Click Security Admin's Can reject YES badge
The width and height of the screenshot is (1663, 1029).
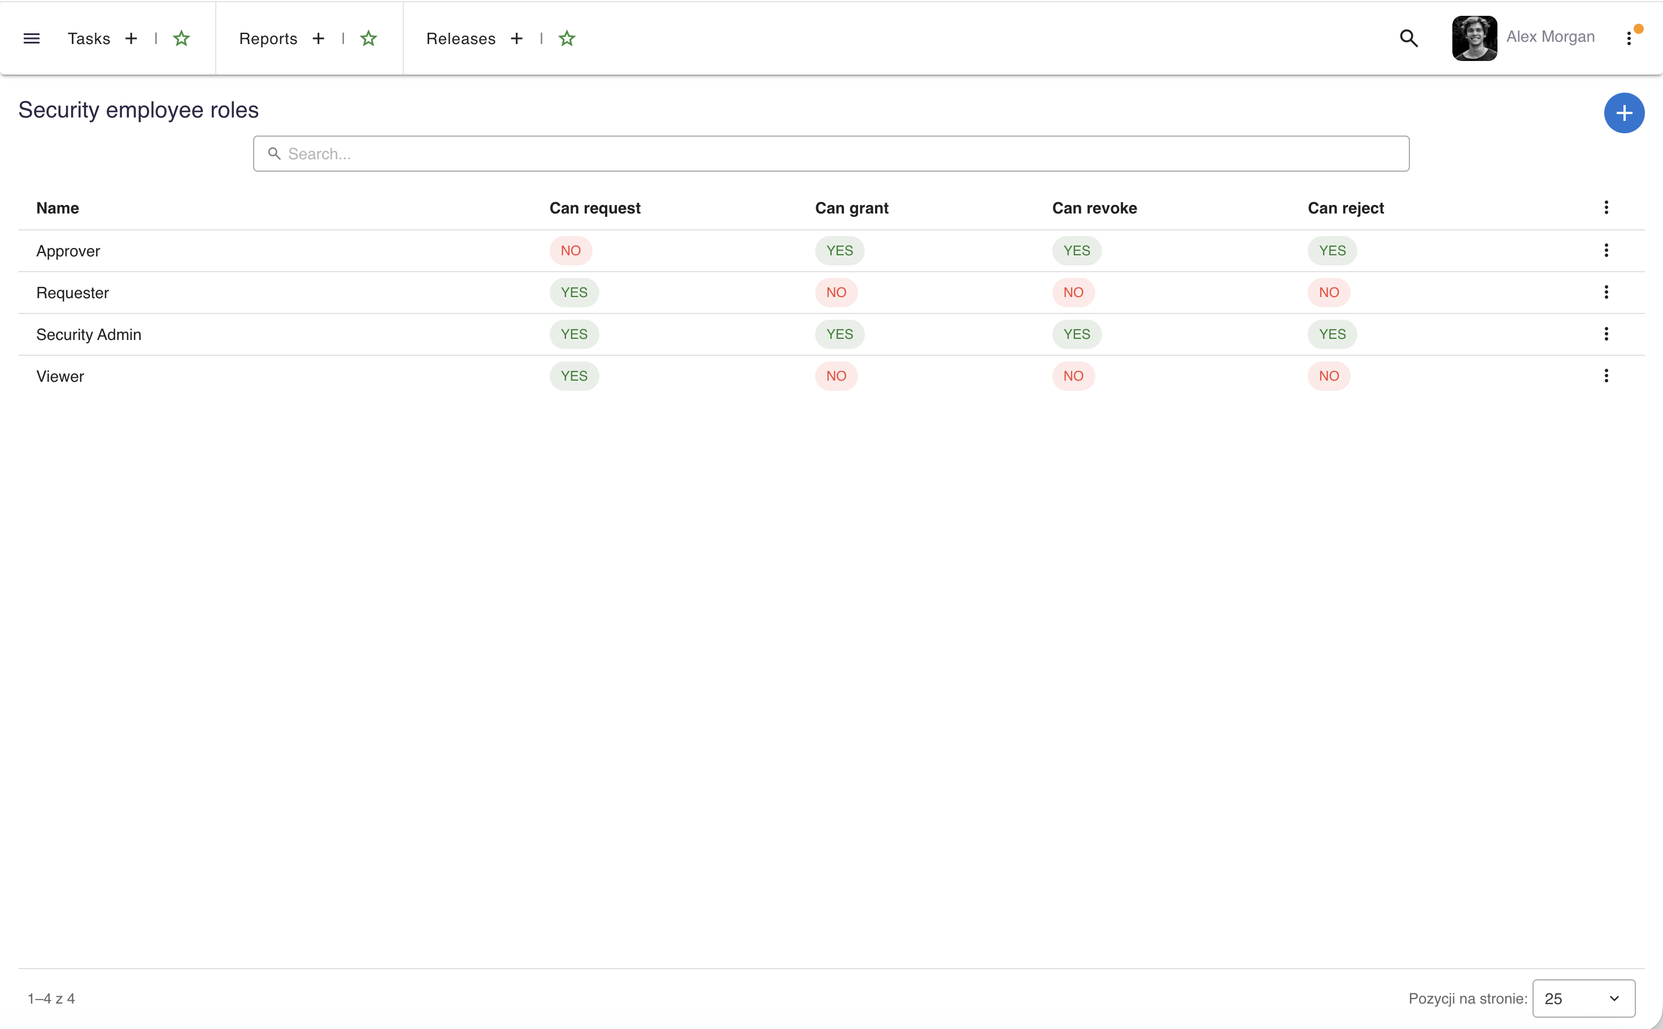[1331, 334]
